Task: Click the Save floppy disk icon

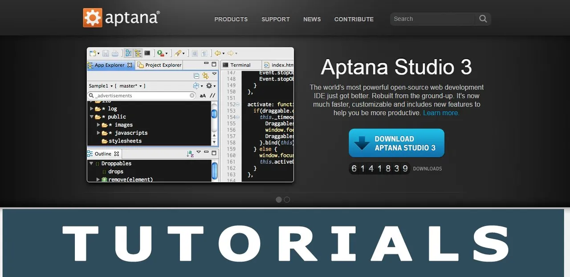Action: [106, 53]
